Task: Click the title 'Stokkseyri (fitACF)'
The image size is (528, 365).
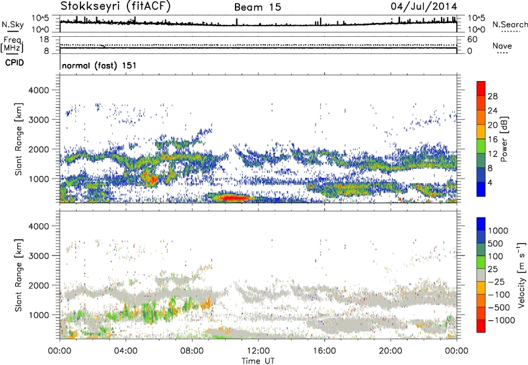Action: [x=115, y=6]
